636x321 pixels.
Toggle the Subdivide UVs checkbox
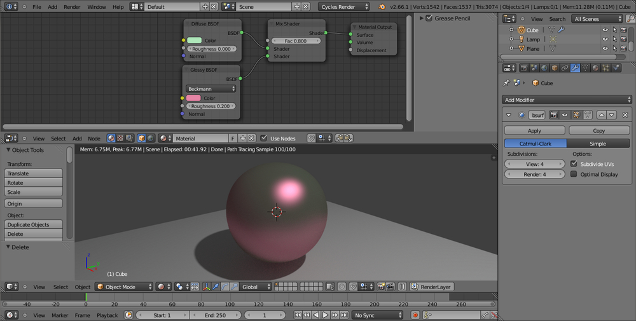[x=574, y=164]
